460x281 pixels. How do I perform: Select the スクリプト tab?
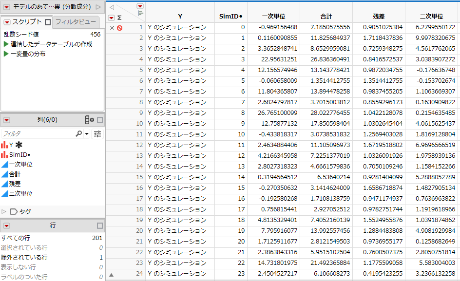tap(27, 22)
